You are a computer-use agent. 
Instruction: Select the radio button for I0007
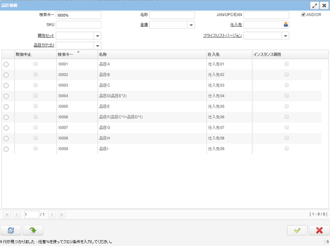coord(6,128)
